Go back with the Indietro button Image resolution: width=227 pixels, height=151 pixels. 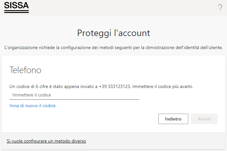click(x=173, y=119)
